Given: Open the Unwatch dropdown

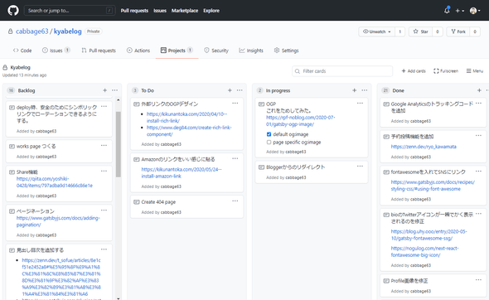Looking at the screenshot, I should point(377,31).
